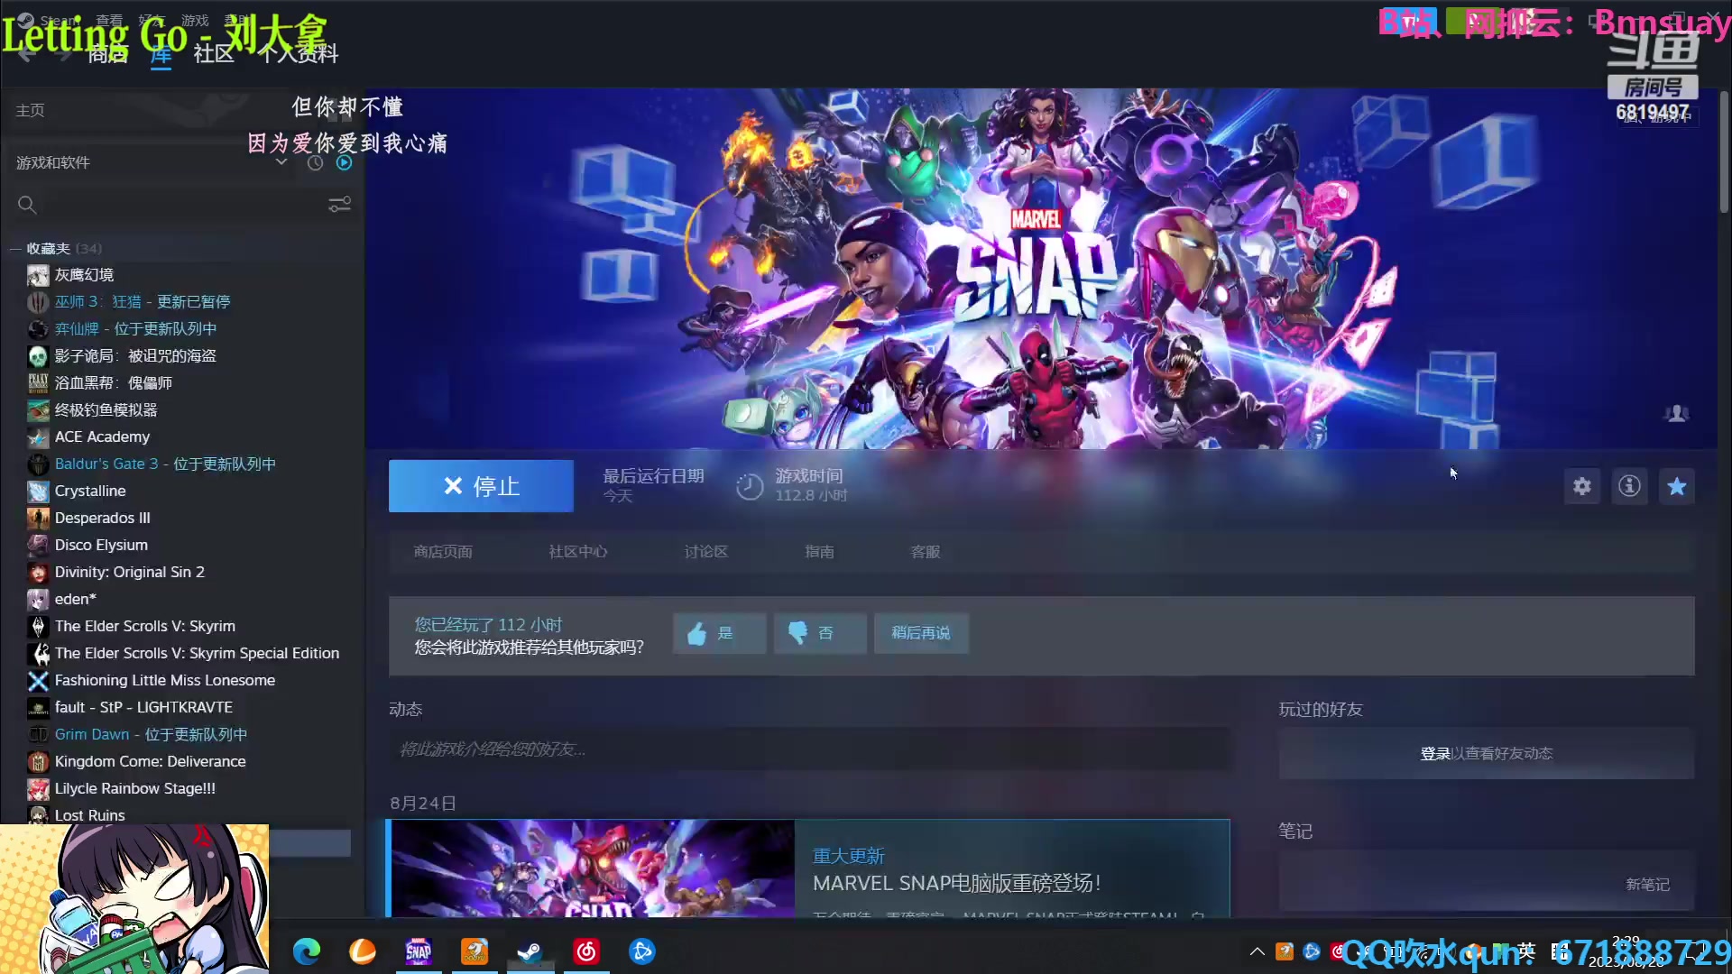Open the 社区中心 community hub tab
The image size is (1732, 974).
(578, 552)
